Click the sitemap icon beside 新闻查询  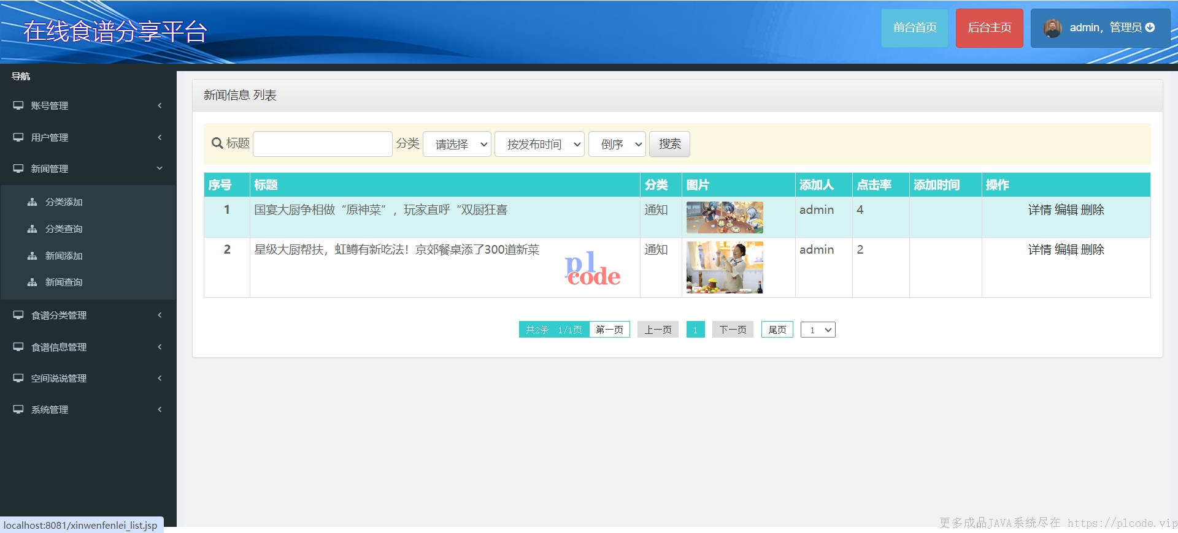pyautogui.click(x=33, y=282)
